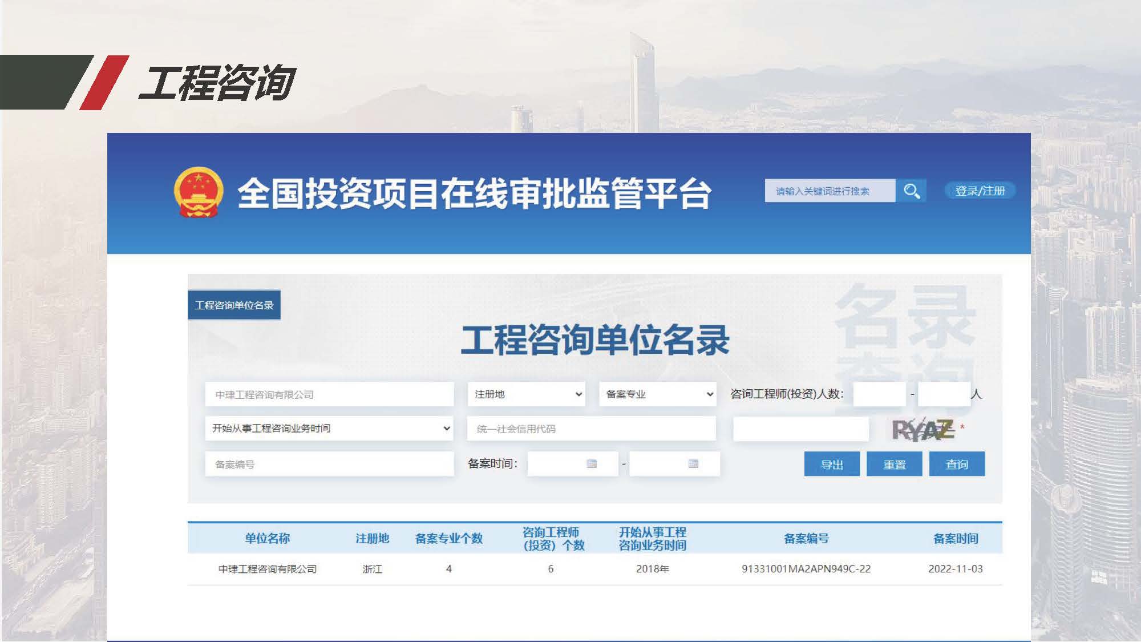
Task: Open the end date calendar icon
Action: point(693,463)
